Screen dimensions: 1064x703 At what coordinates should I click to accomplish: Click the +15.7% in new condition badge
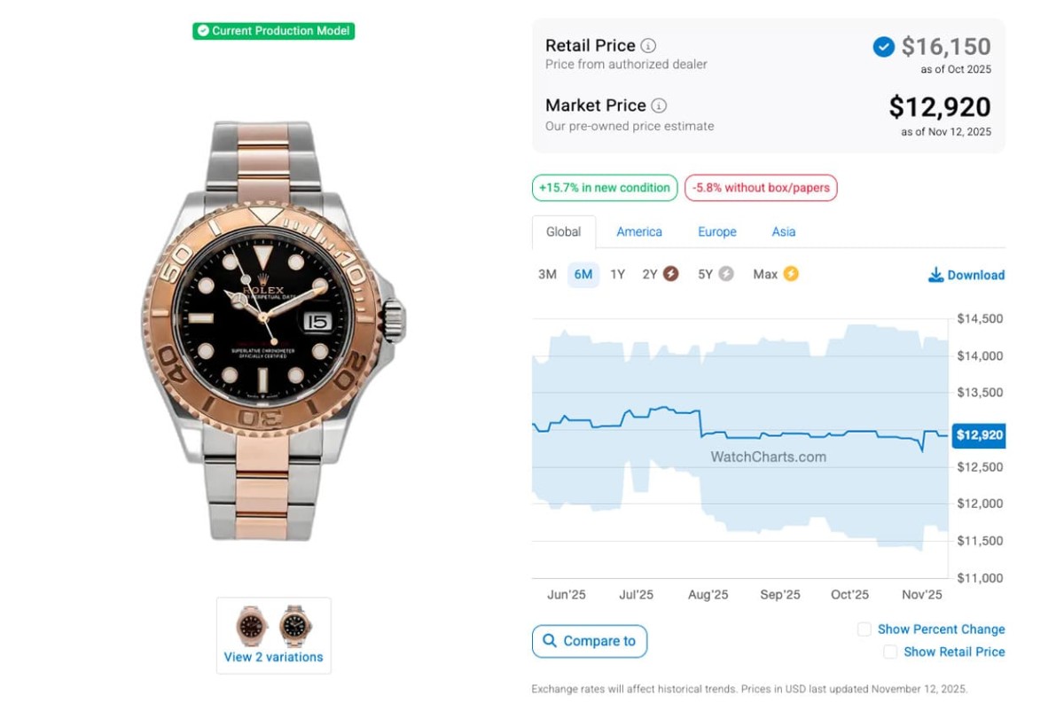pos(604,188)
